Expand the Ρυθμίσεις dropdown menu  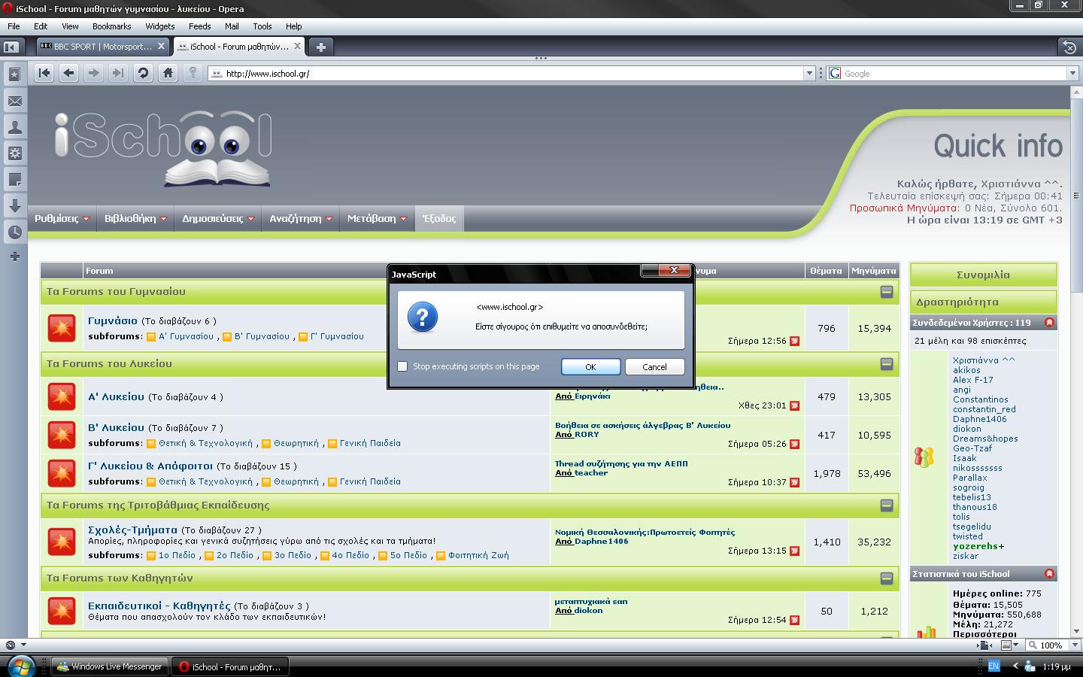(x=62, y=219)
